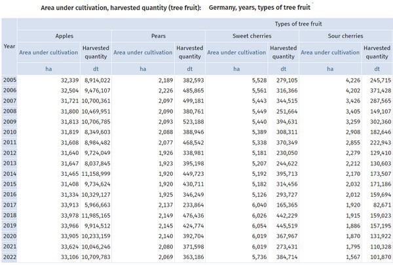Click the Area under cultivation link under Apples
The width and height of the screenshot is (393, 265).
coord(48,51)
